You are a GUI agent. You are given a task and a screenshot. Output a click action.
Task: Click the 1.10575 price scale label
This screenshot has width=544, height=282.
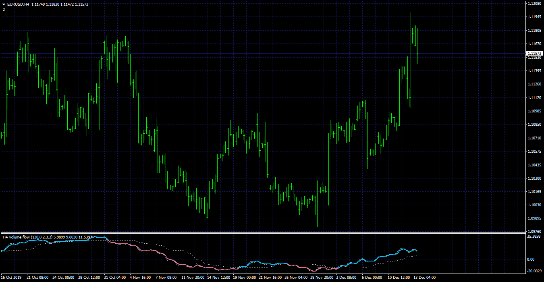[x=534, y=151]
